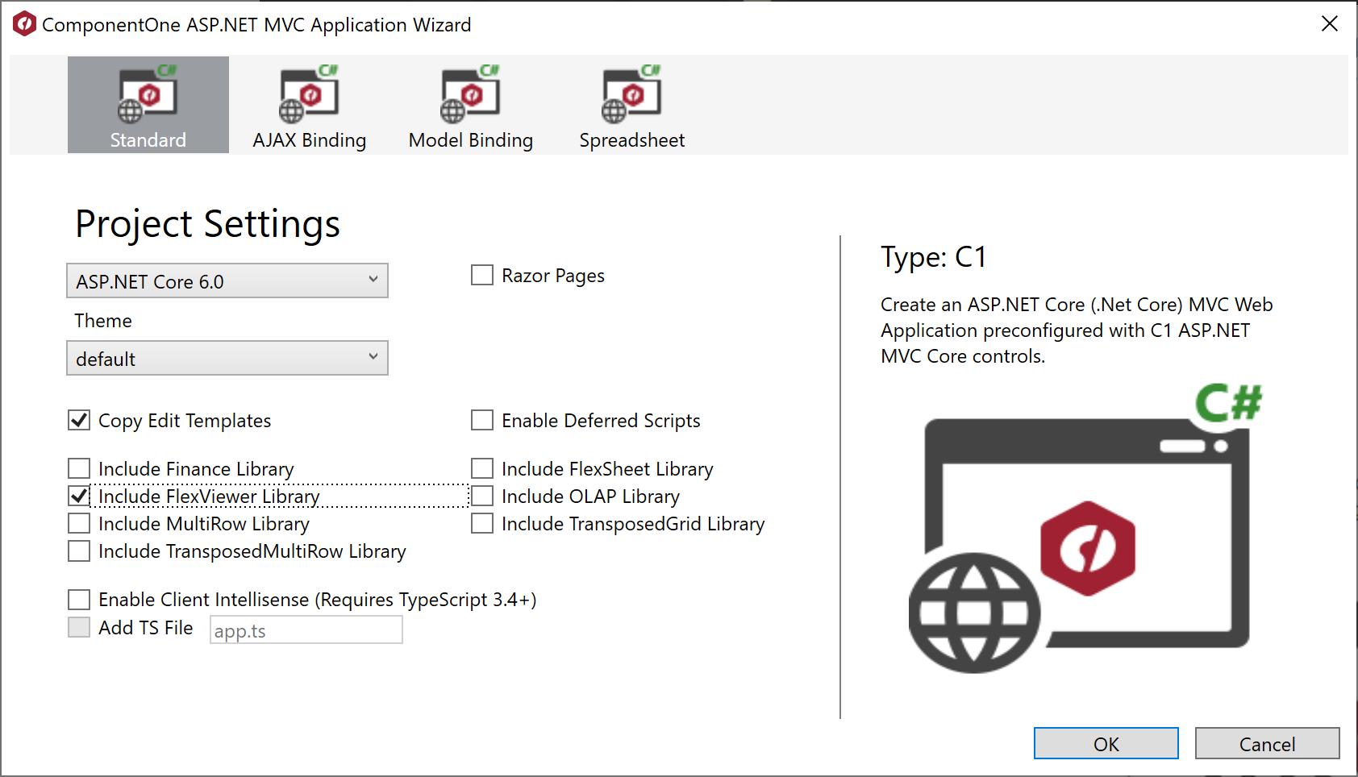Check Include MultiRow Library
The width and height of the screenshot is (1358, 777).
pos(79,524)
